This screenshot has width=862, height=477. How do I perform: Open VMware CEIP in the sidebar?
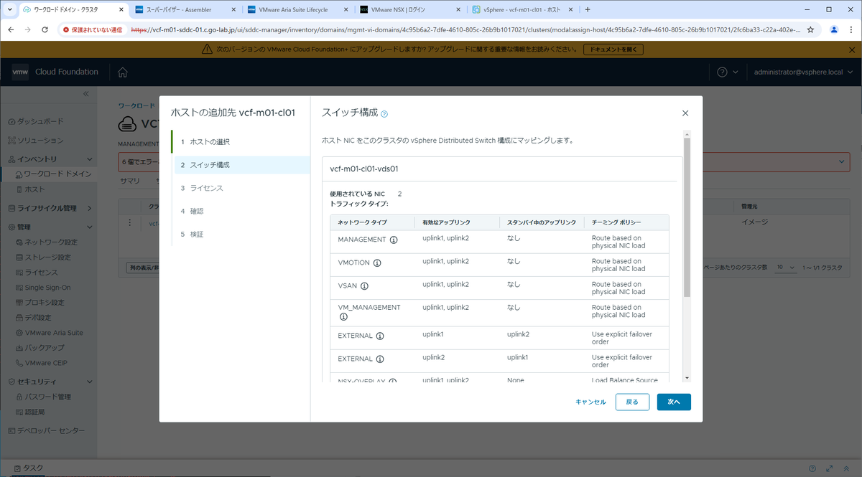click(x=46, y=363)
